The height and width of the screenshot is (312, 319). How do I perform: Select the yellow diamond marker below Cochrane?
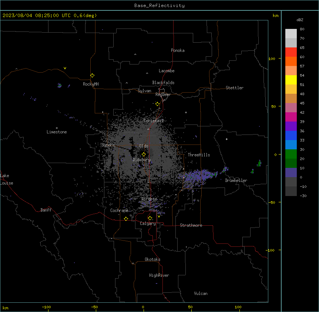126,219
